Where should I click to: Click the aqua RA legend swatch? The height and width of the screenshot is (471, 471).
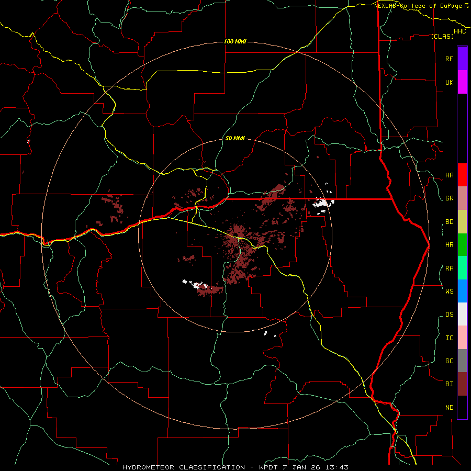click(462, 268)
